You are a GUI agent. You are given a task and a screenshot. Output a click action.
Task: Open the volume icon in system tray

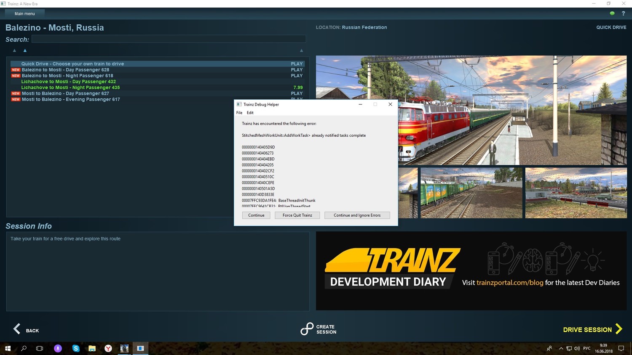[577, 348]
